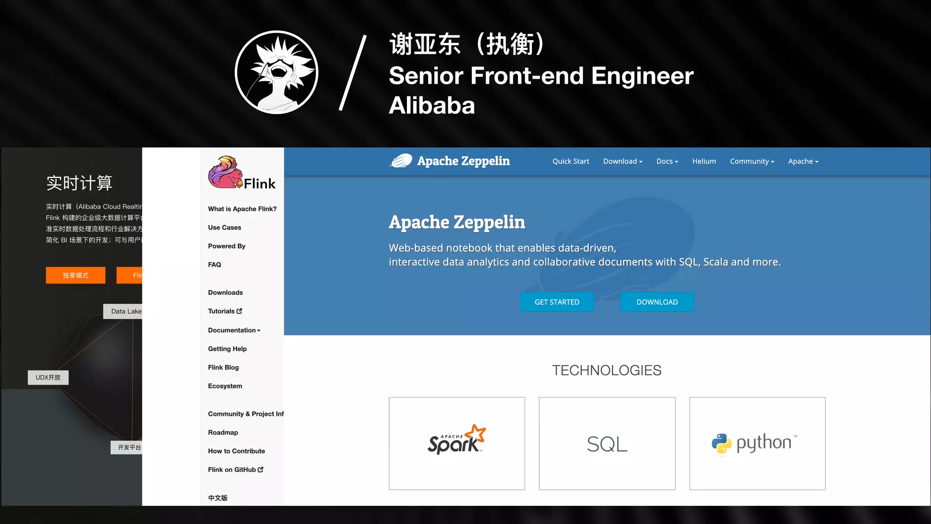Expand the Community dropdown in Zeppelin navbar
Viewport: 931px width, 524px height.
coord(752,161)
